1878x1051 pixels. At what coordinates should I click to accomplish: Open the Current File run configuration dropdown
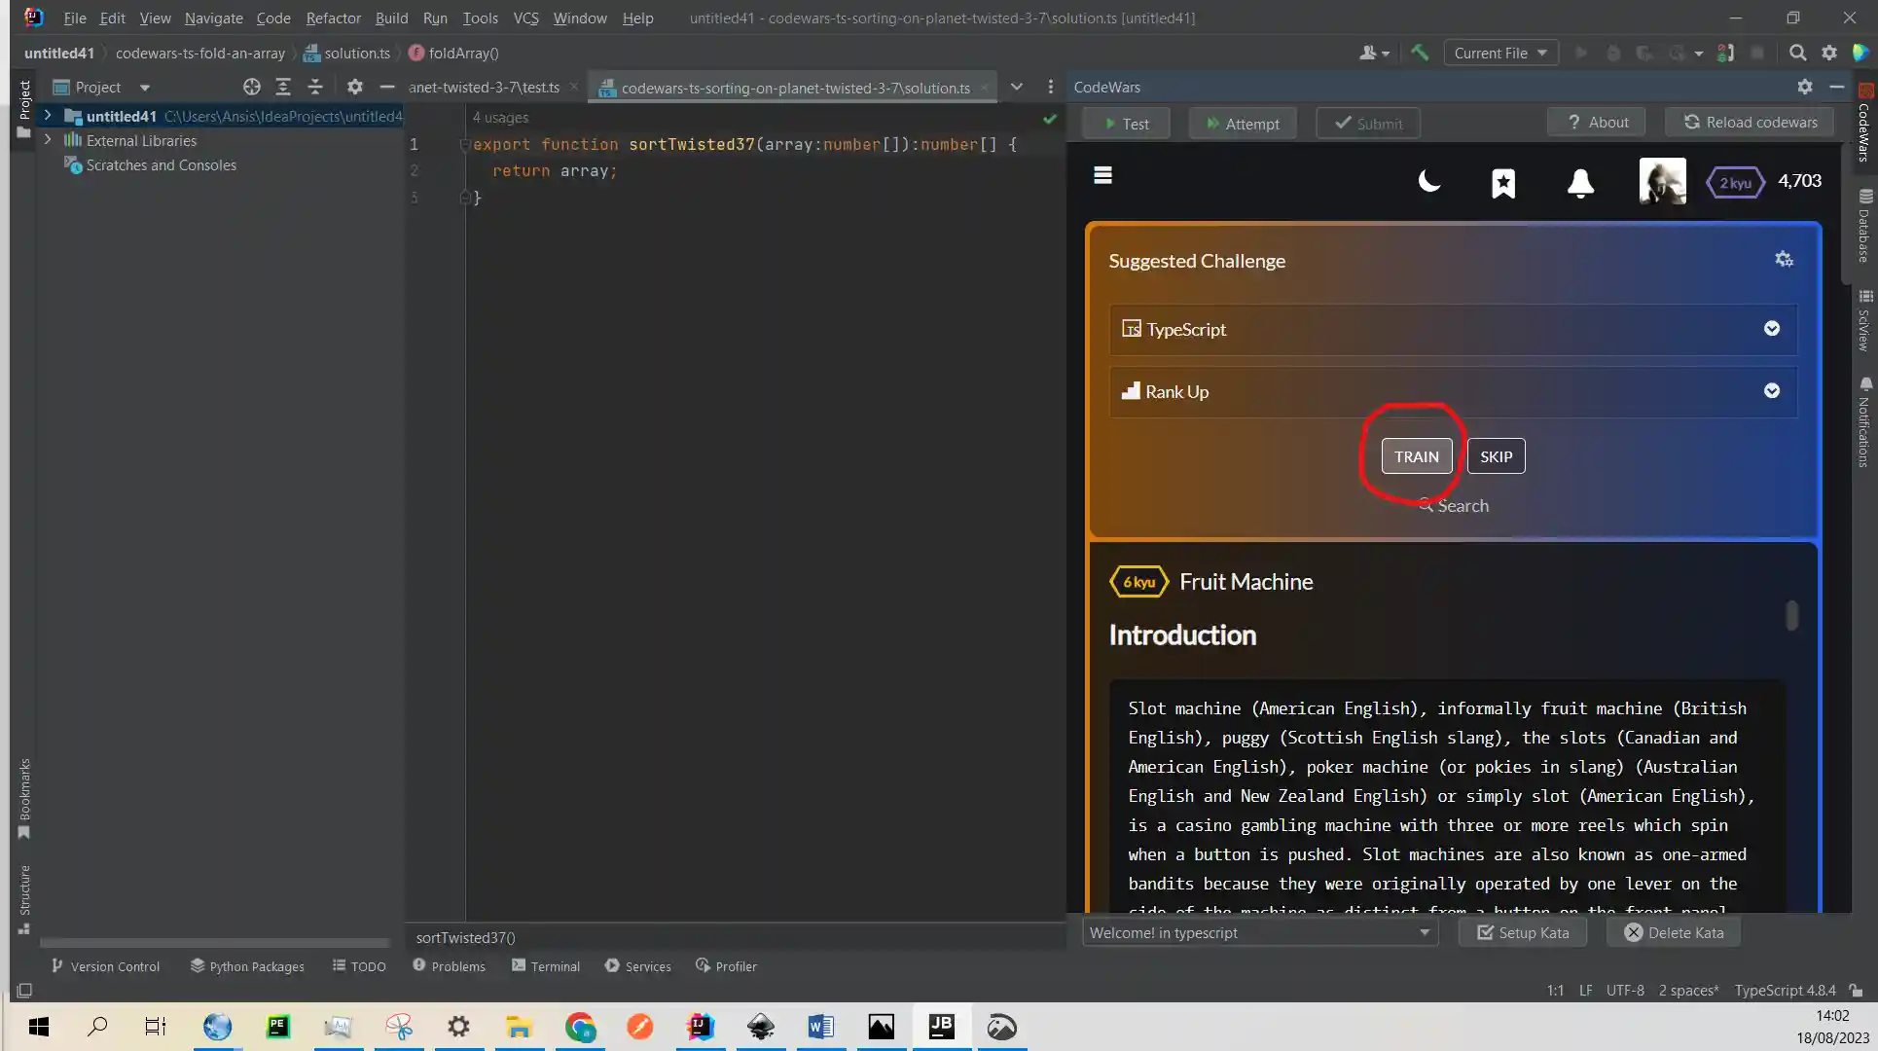[1499, 54]
